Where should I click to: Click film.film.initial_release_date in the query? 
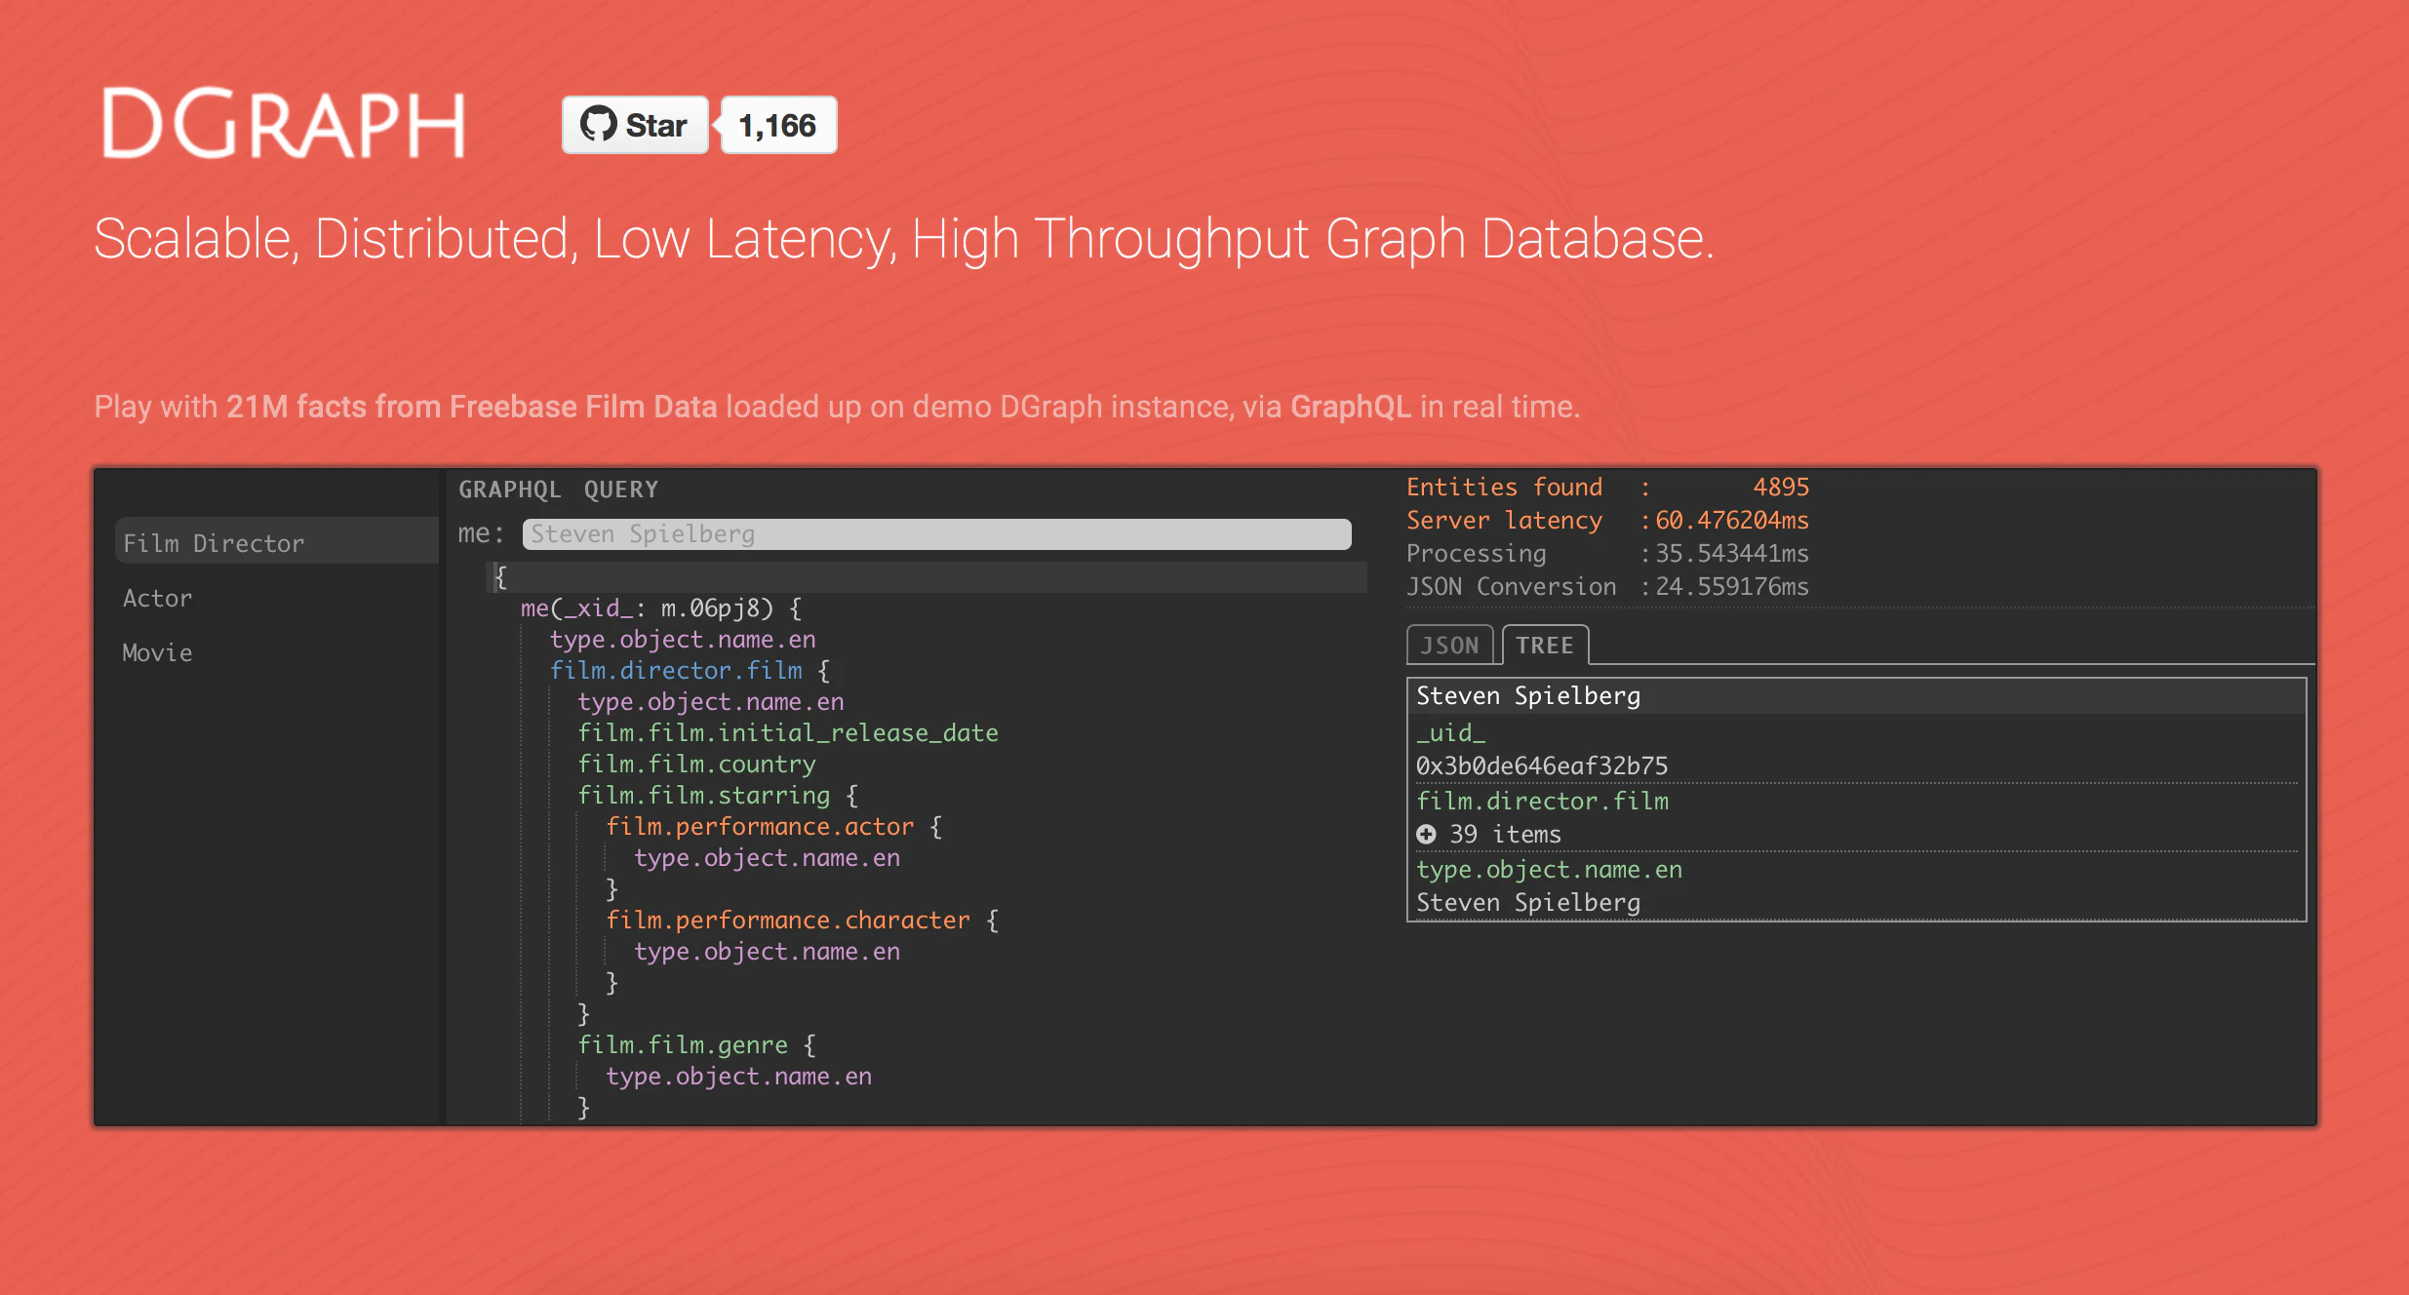pos(787,732)
